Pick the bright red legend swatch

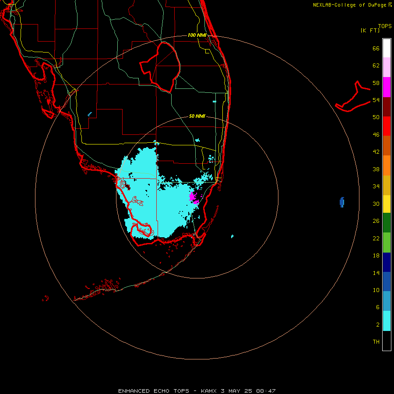point(387,126)
